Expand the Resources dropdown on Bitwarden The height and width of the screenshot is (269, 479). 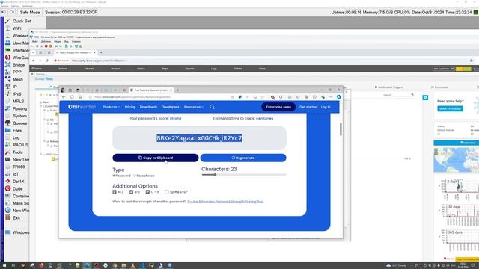(193, 107)
